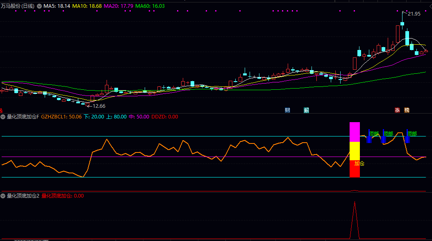Click the 解 marker icon on chart
This screenshot has width=432, height=241.
306,110
